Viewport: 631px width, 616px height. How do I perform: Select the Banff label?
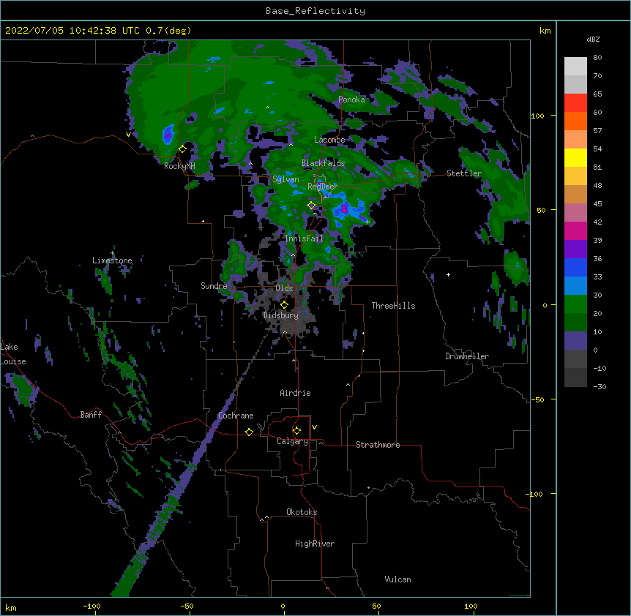click(x=91, y=415)
